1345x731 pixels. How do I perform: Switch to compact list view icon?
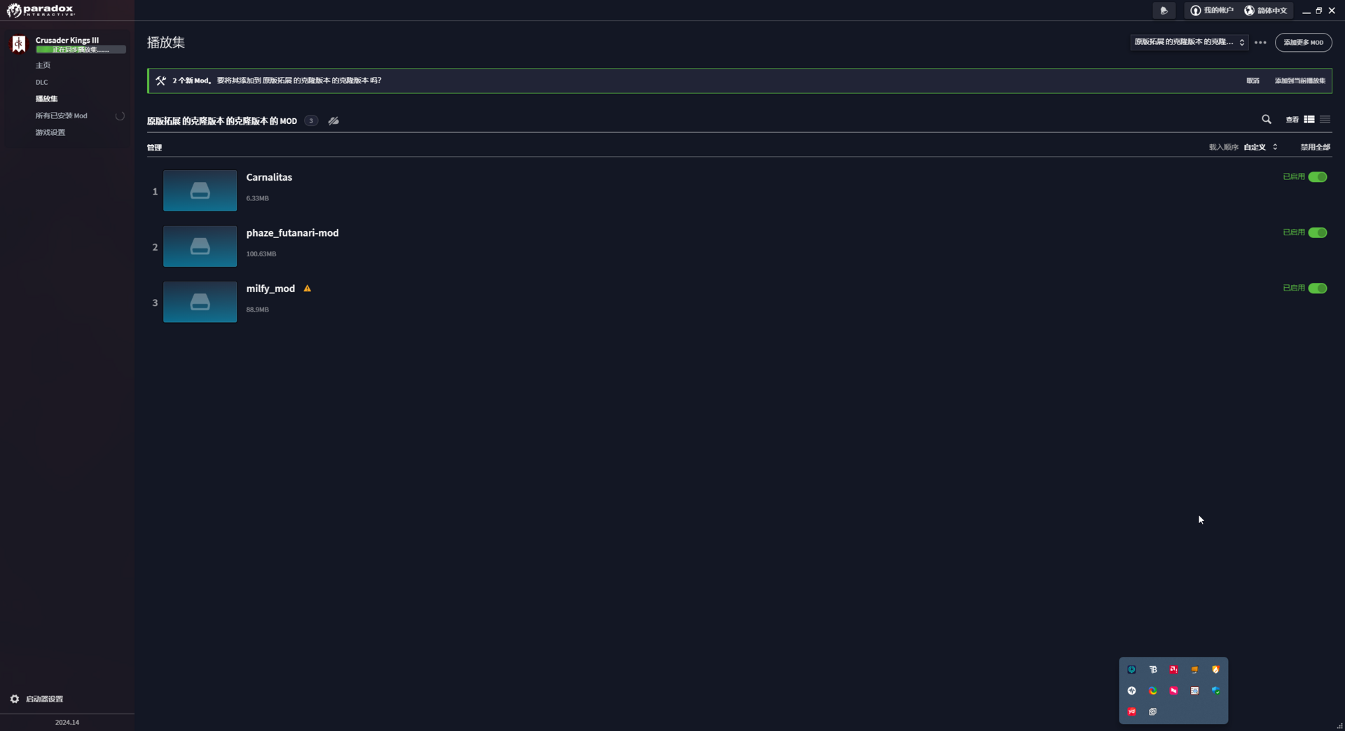(1325, 120)
